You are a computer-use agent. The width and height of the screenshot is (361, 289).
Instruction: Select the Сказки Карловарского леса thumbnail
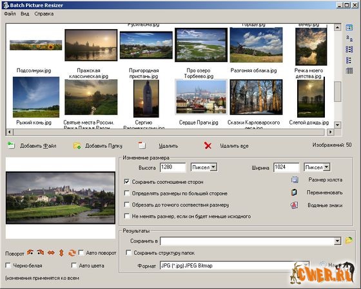point(256,97)
